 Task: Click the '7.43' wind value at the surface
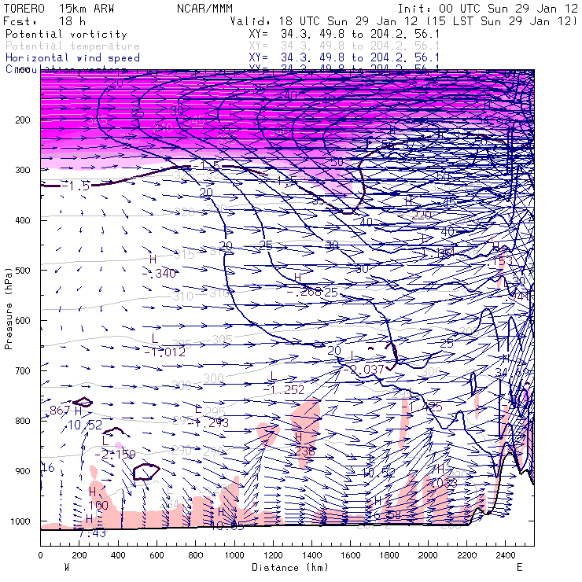pyautogui.click(x=93, y=533)
